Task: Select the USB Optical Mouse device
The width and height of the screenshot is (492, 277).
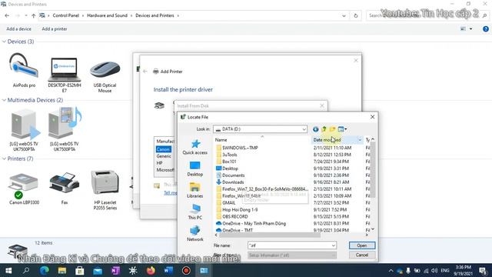Action: pyautogui.click(x=105, y=77)
